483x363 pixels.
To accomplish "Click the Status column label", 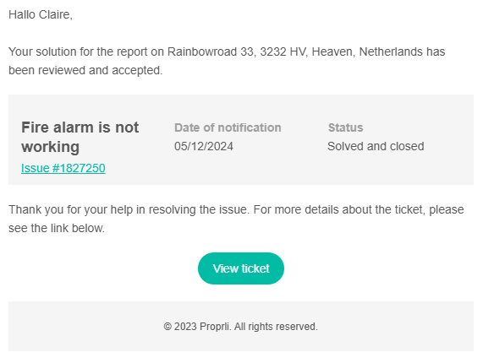I will [x=346, y=127].
